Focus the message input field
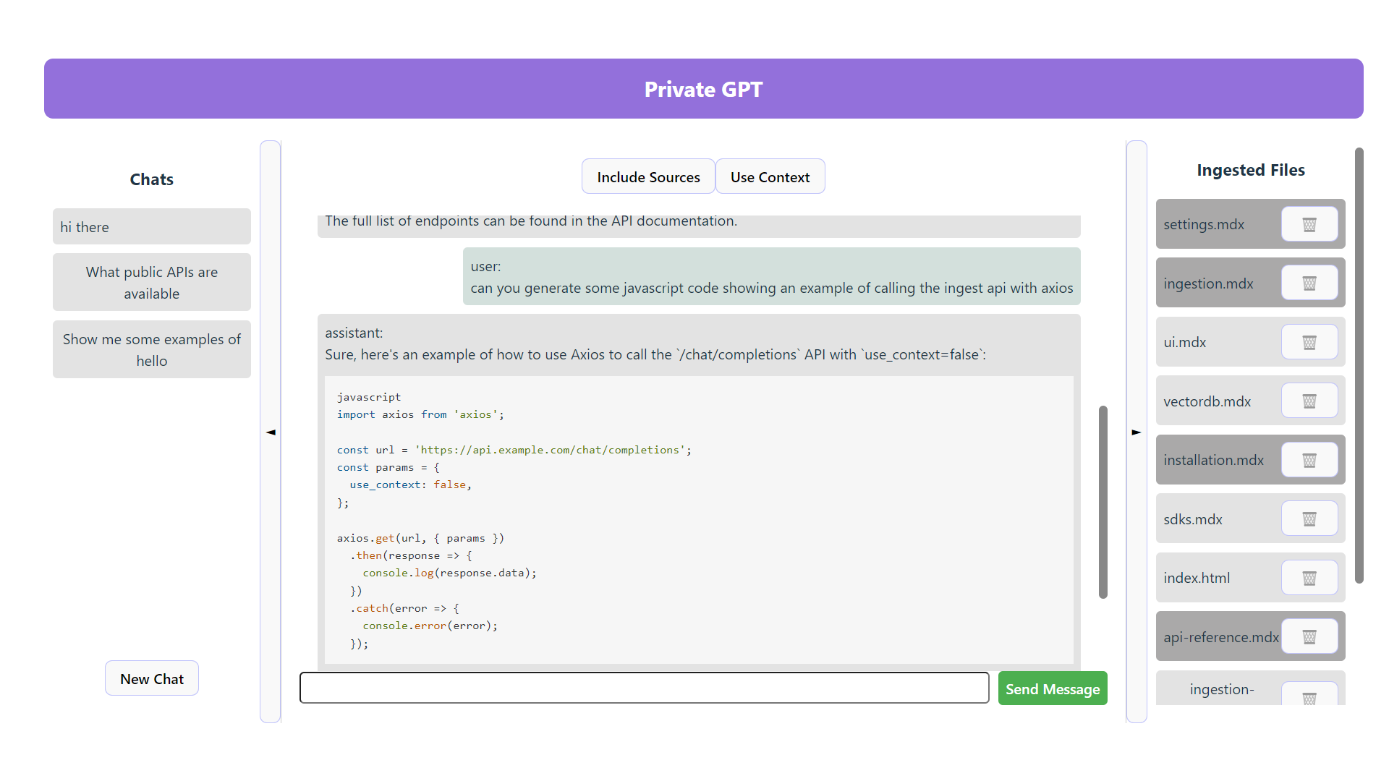The width and height of the screenshot is (1389, 781). pyautogui.click(x=644, y=688)
